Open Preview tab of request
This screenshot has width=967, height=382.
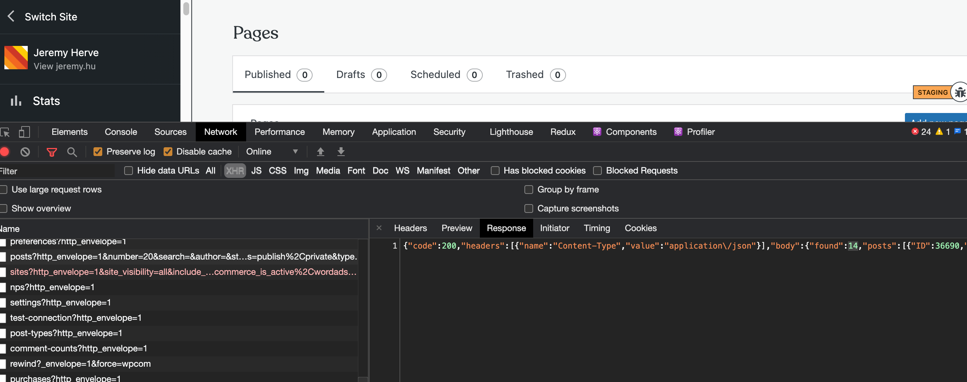(x=456, y=228)
